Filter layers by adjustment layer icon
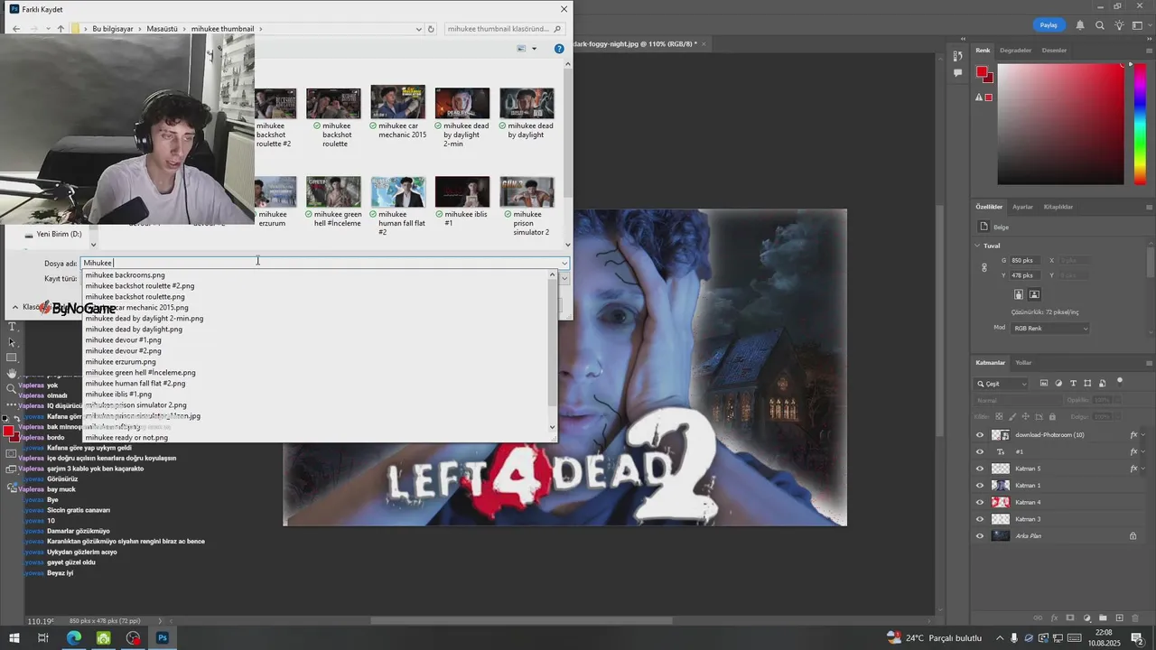Viewport: 1156px width, 650px height. pos(1058,384)
